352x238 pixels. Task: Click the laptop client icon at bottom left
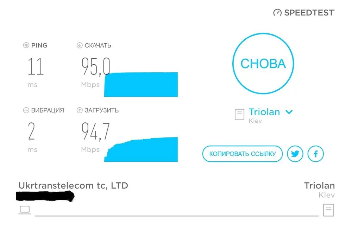(x=25, y=210)
